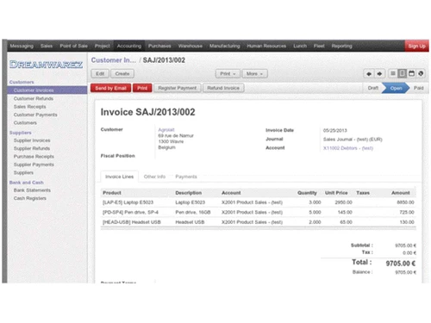
Task: Go to the next record with right arrow
Action: 379,74
